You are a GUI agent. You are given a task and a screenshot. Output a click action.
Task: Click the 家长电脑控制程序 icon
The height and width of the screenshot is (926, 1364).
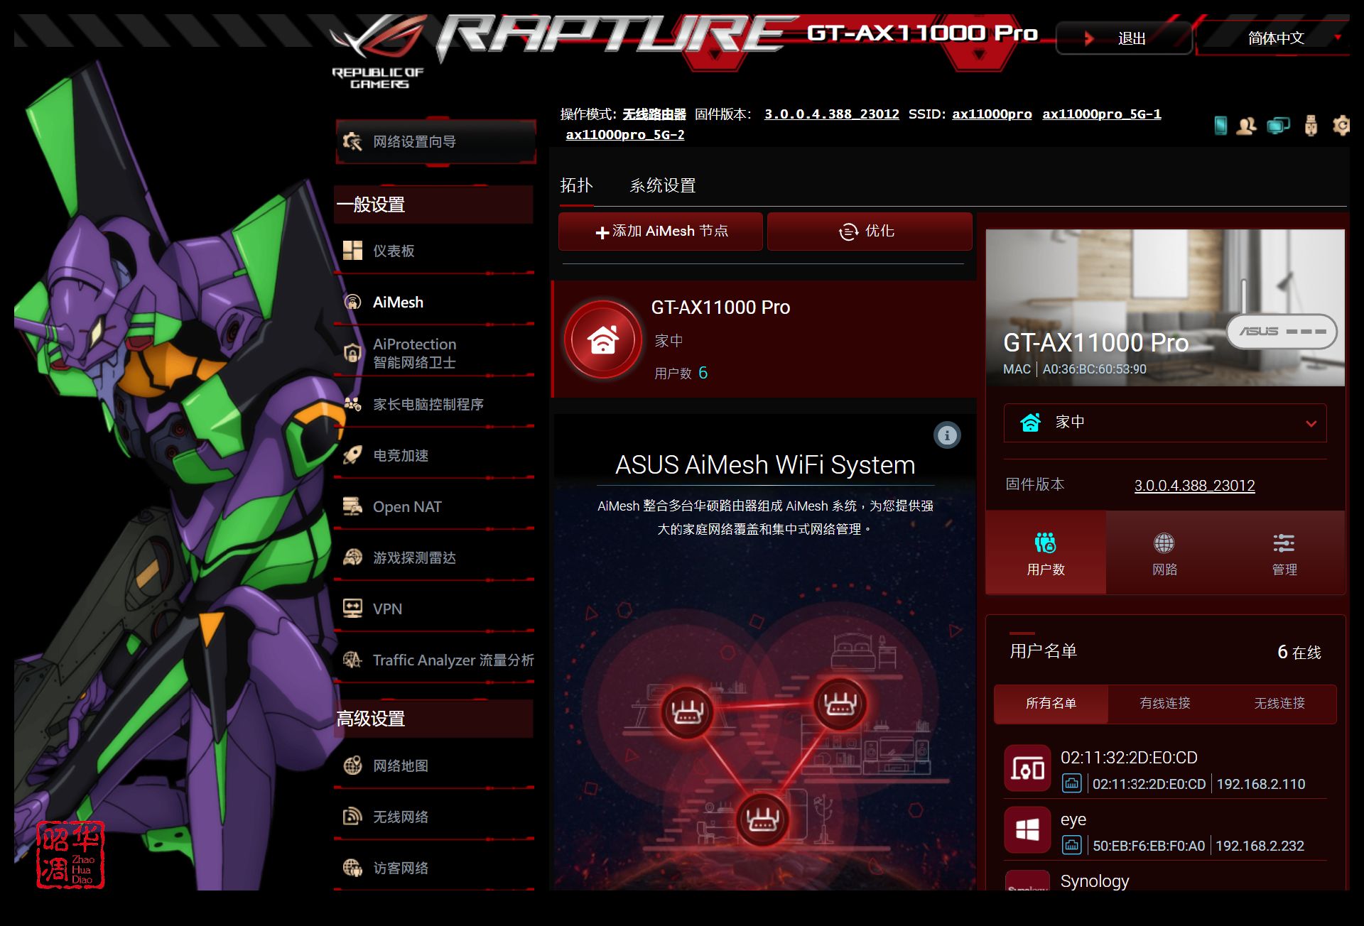[x=352, y=404]
